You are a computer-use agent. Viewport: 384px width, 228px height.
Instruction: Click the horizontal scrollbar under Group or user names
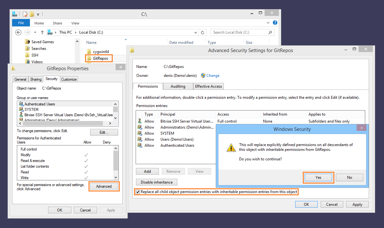pyautogui.click(x=66, y=123)
